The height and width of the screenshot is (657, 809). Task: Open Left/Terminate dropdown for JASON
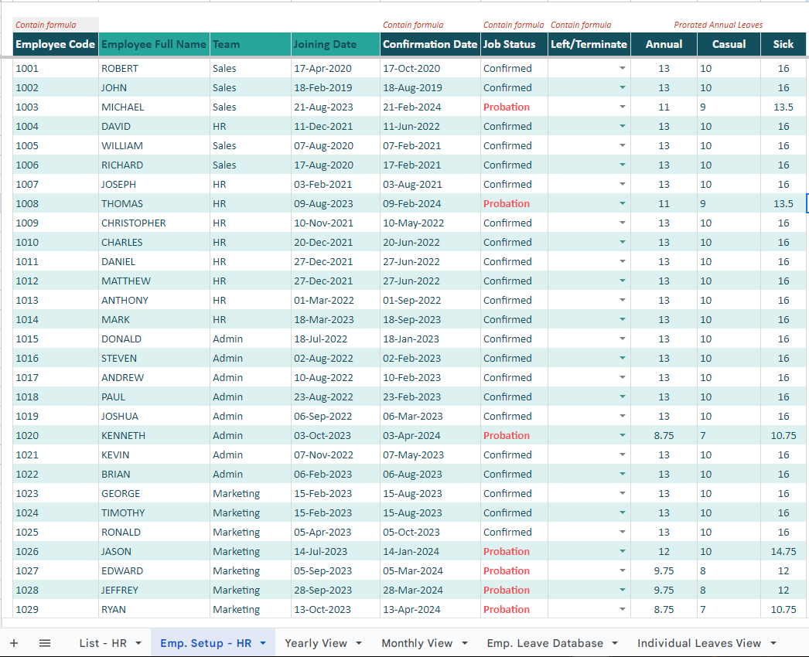point(623,551)
